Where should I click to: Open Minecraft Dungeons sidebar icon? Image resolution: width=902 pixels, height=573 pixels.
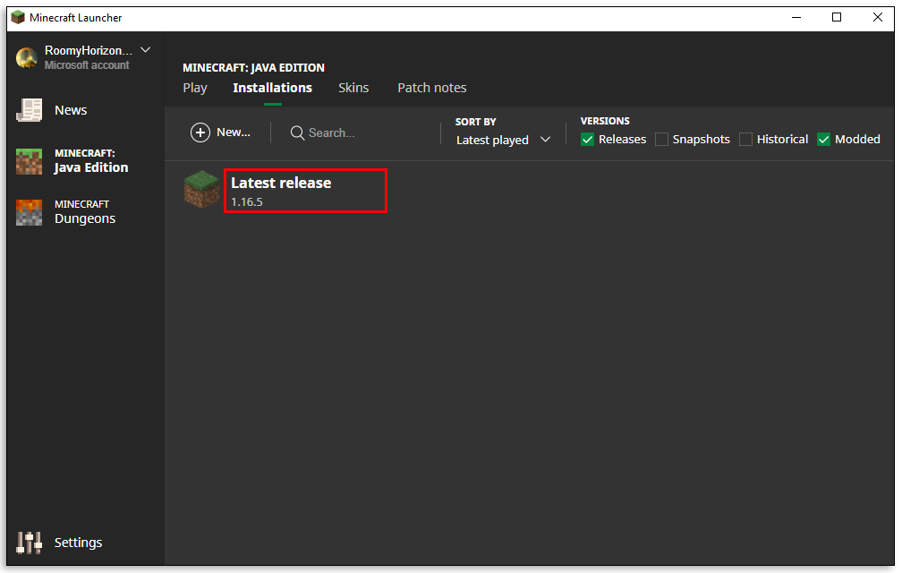click(x=29, y=212)
